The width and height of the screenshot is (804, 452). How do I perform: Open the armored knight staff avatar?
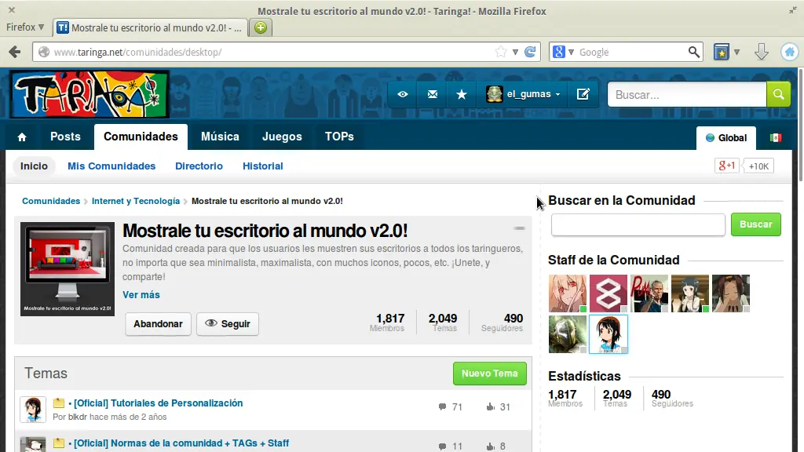click(568, 334)
